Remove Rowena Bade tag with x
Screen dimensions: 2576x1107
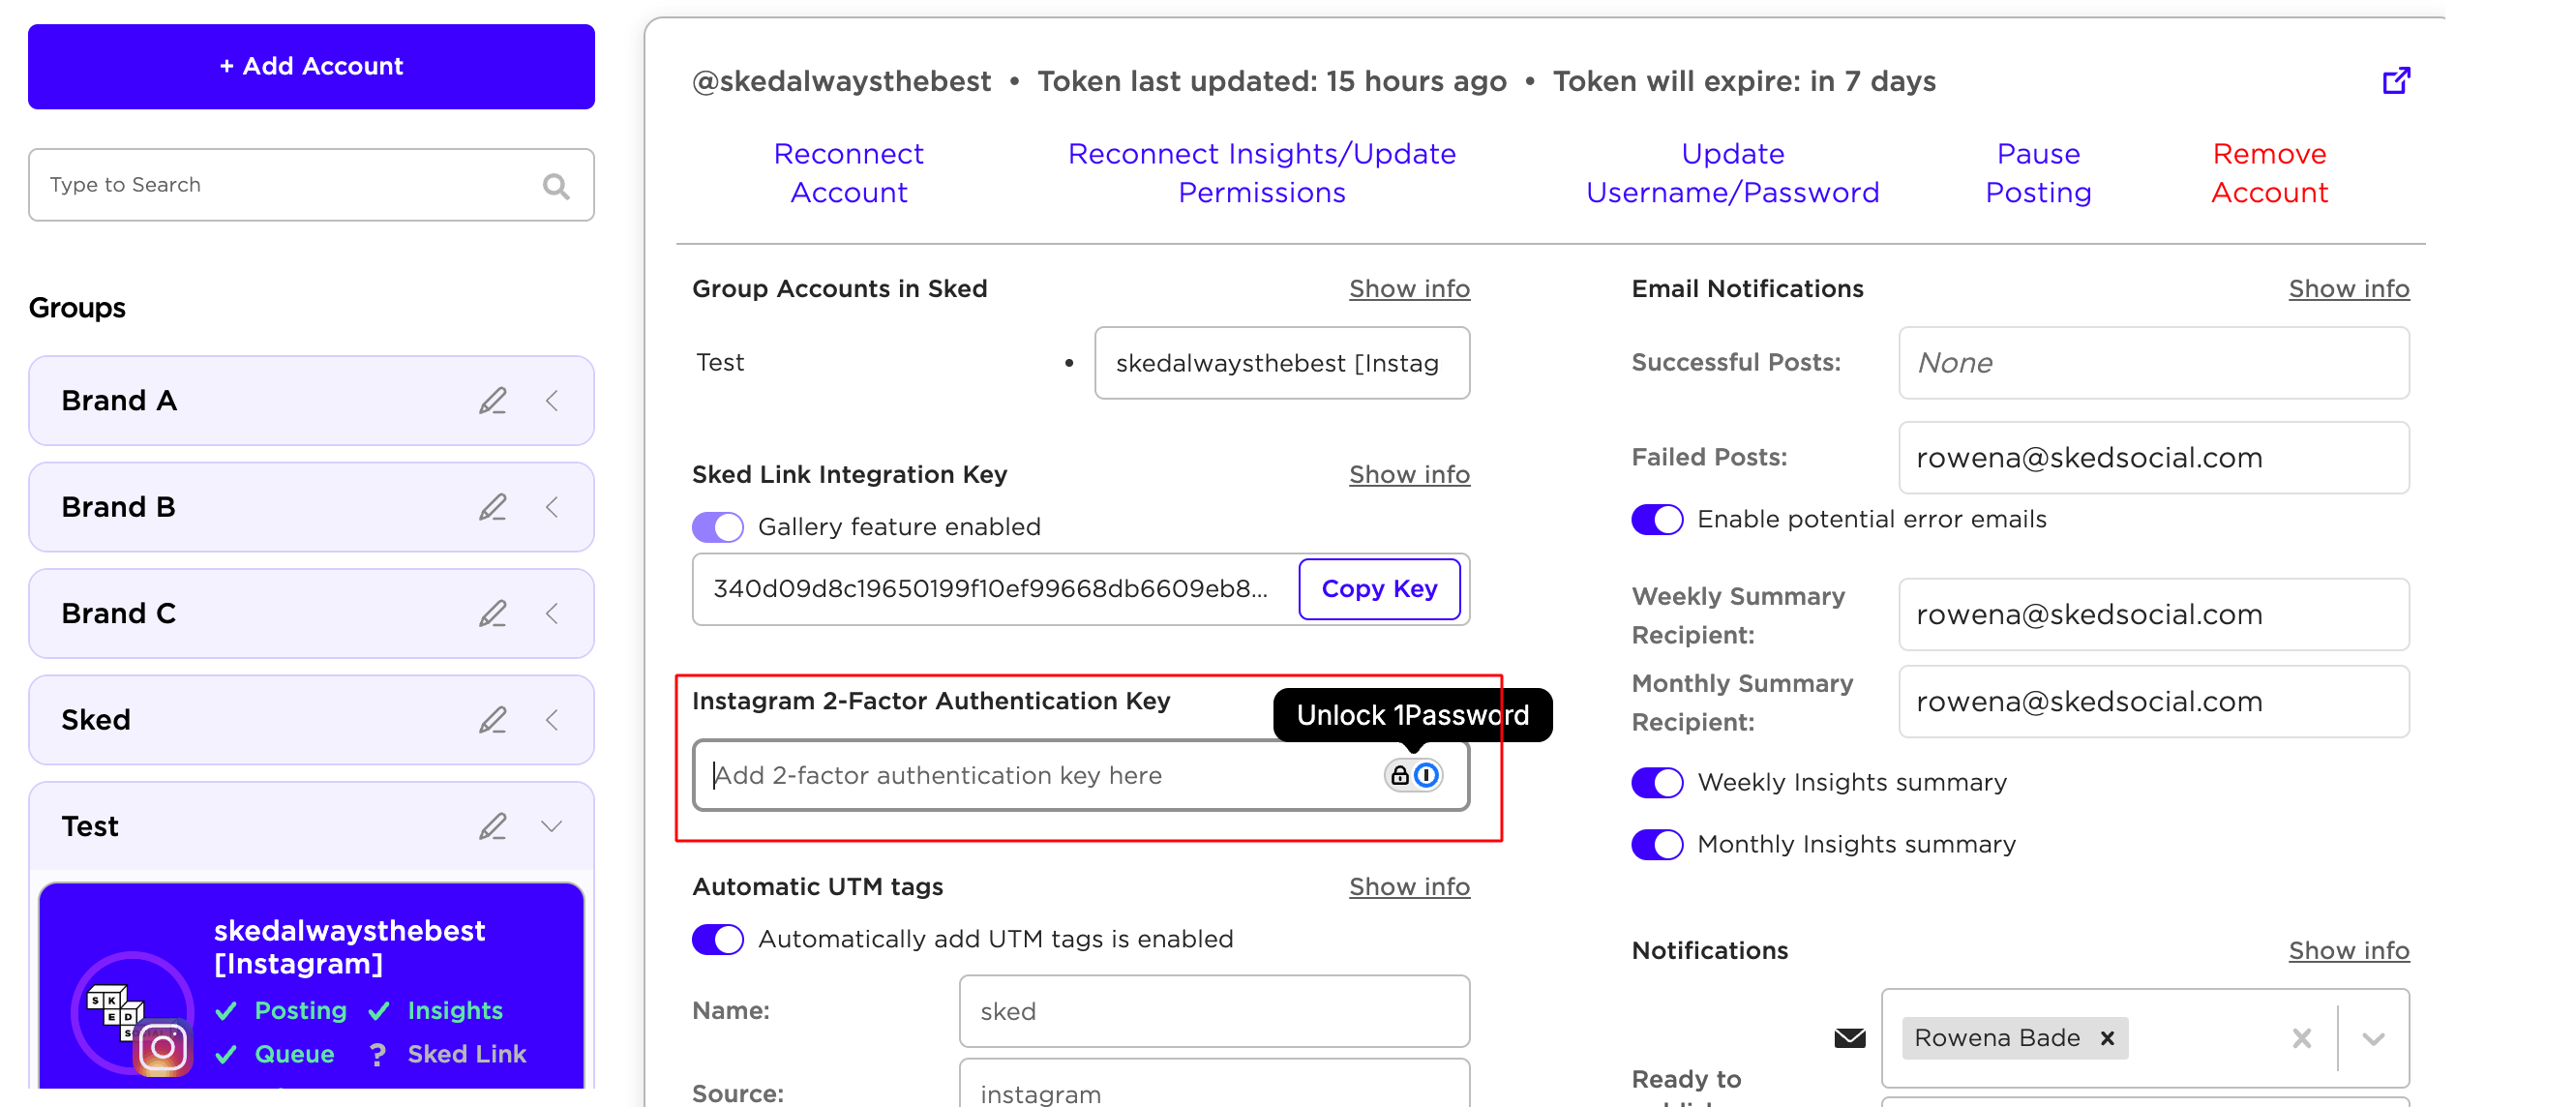tap(2107, 1038)
